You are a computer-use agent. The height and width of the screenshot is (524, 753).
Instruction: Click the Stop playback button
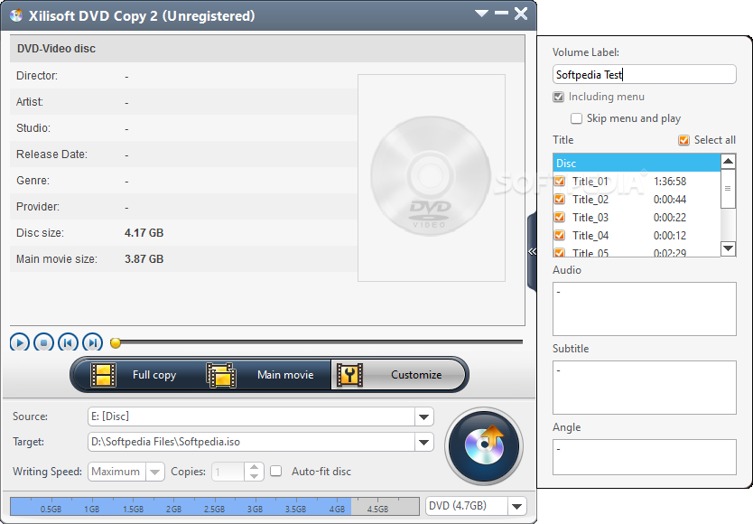click(43, 342)
